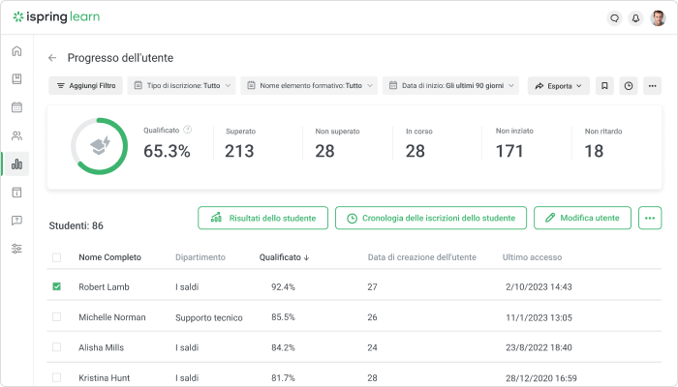Click Aggiungi Filtro button
Image resolution: width=678 pixels, height=387 pixels.
tap(85, 86)
